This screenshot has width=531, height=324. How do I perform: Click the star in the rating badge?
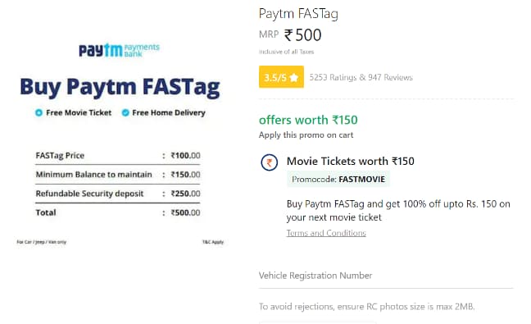294,77
